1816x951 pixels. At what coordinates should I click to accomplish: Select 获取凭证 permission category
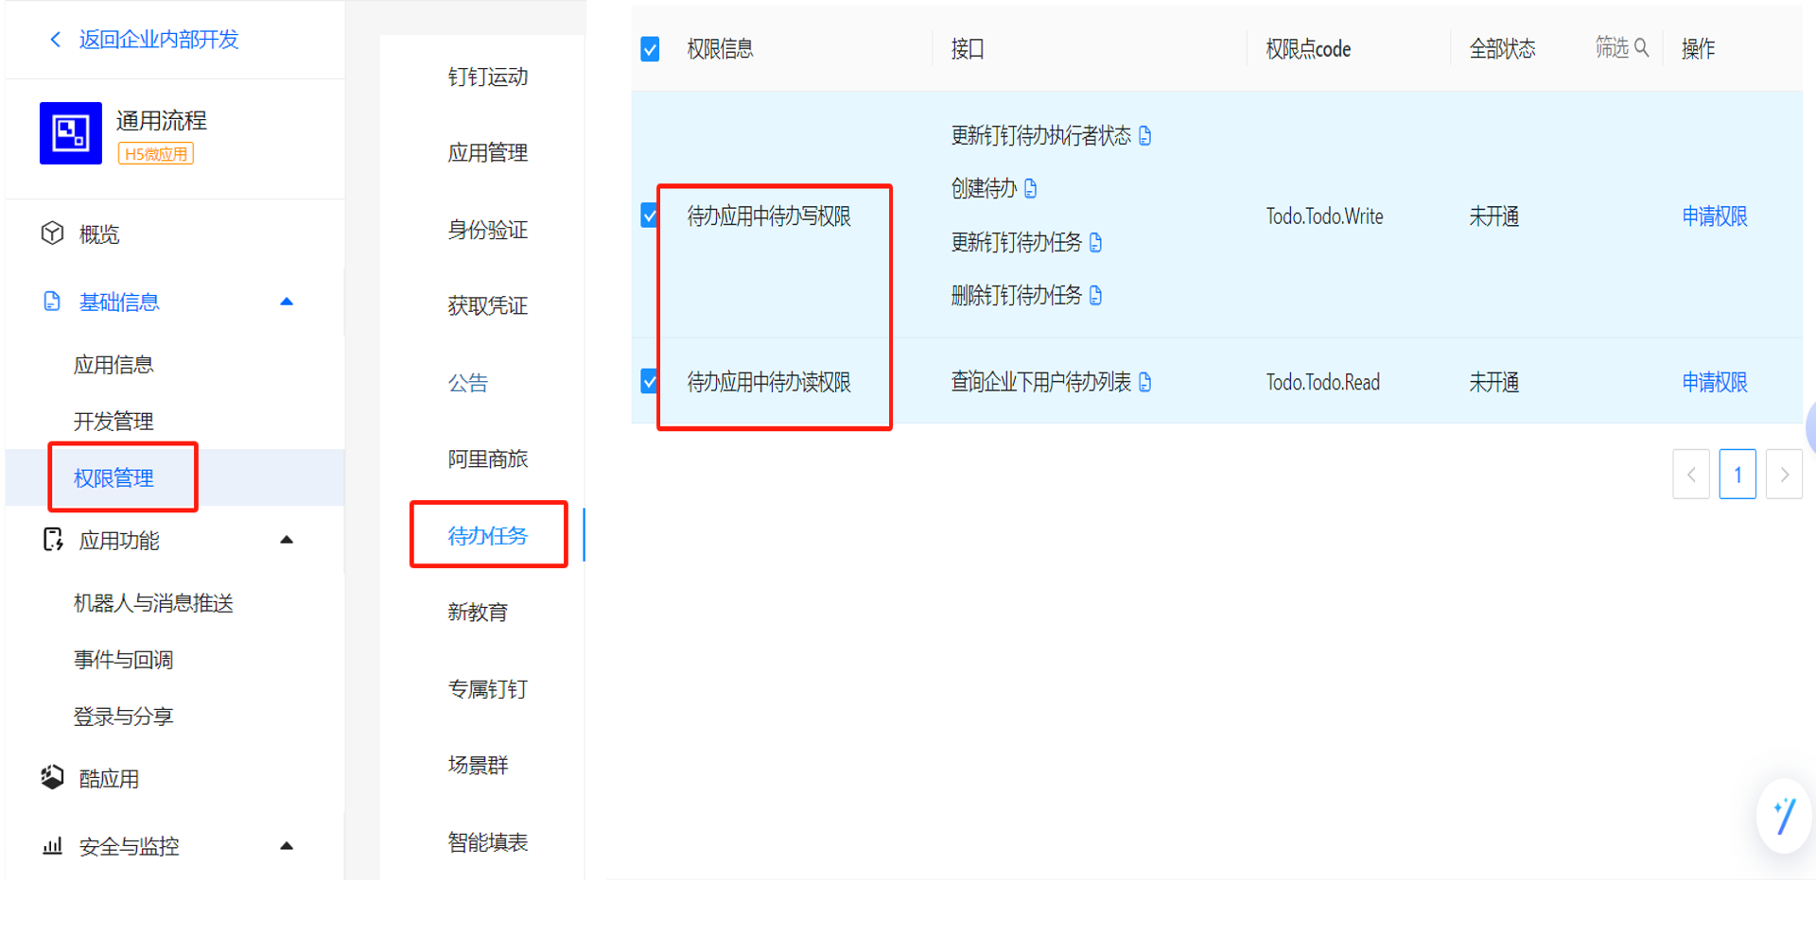click(488, 305)
